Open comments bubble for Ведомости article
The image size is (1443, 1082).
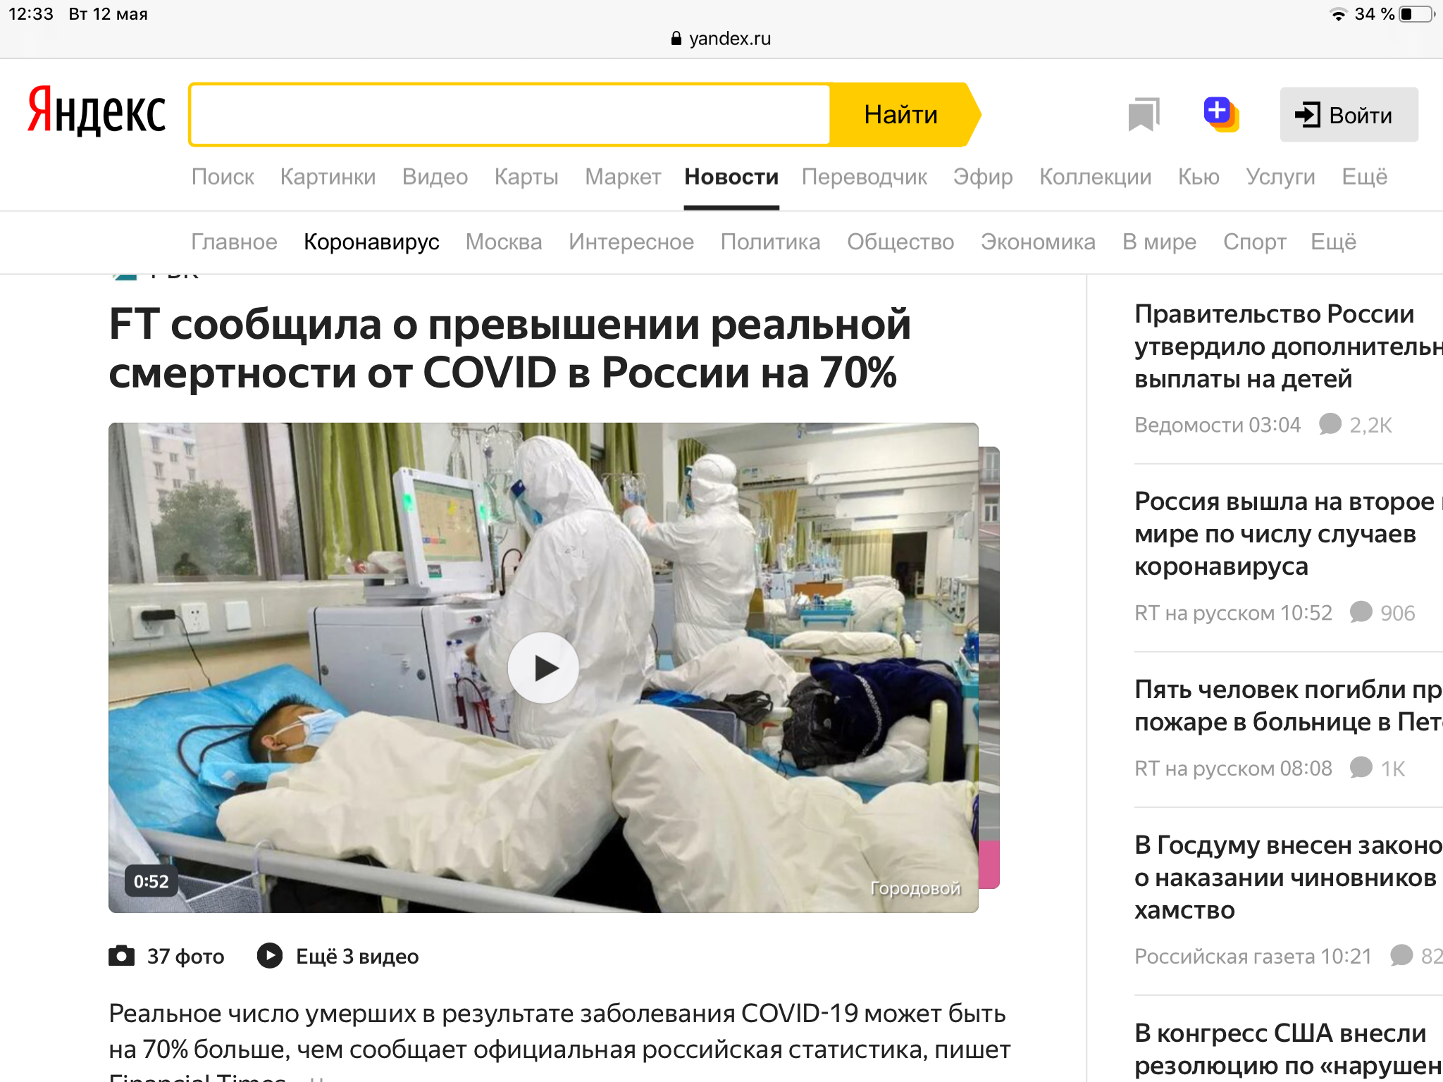coord(1330,424)
